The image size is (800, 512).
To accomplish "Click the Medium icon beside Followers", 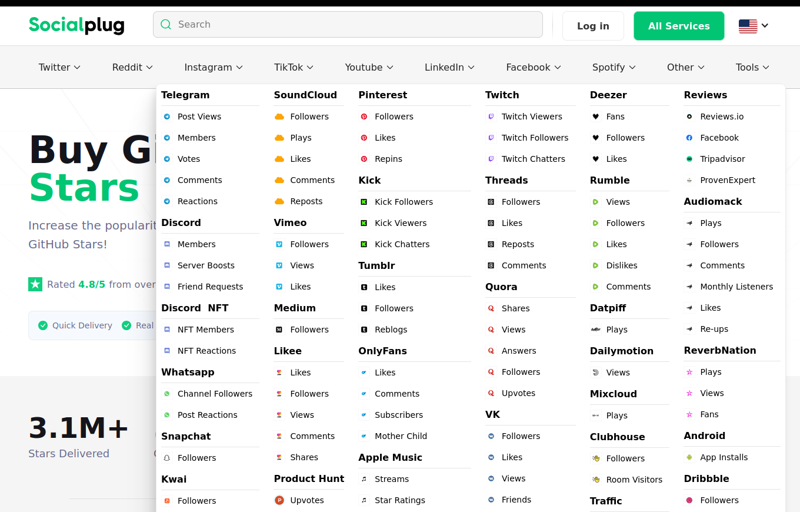I will coord(279,330).
